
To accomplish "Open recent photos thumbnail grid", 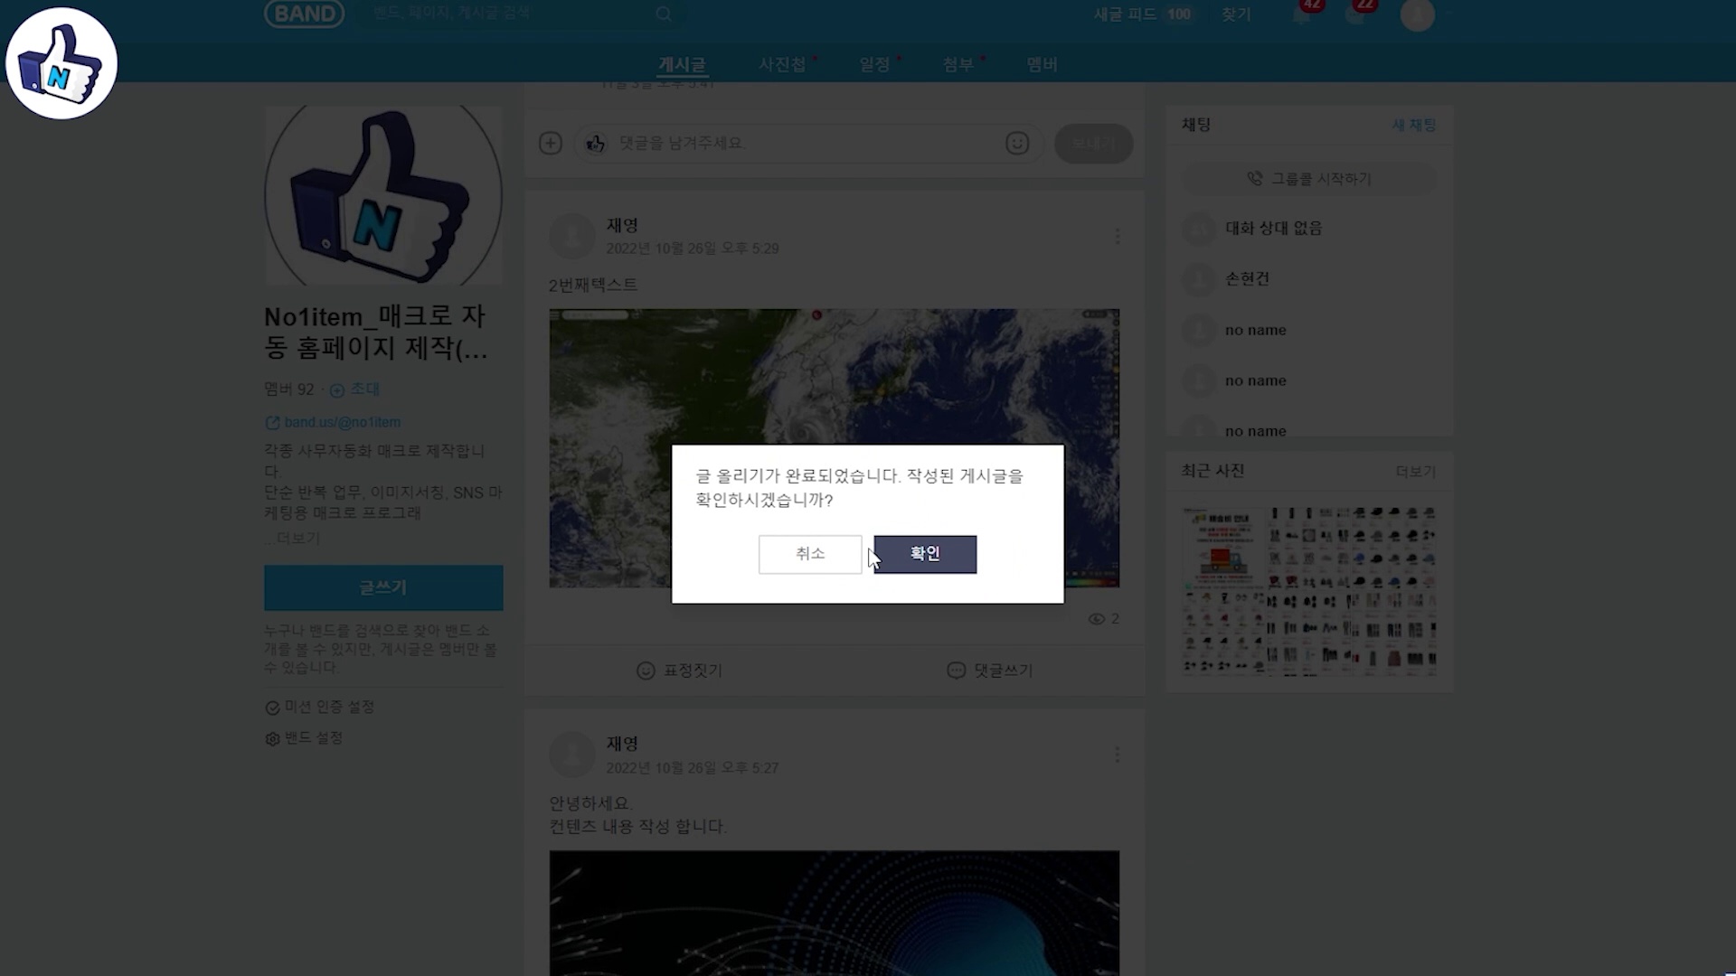I will point(1309,592).
